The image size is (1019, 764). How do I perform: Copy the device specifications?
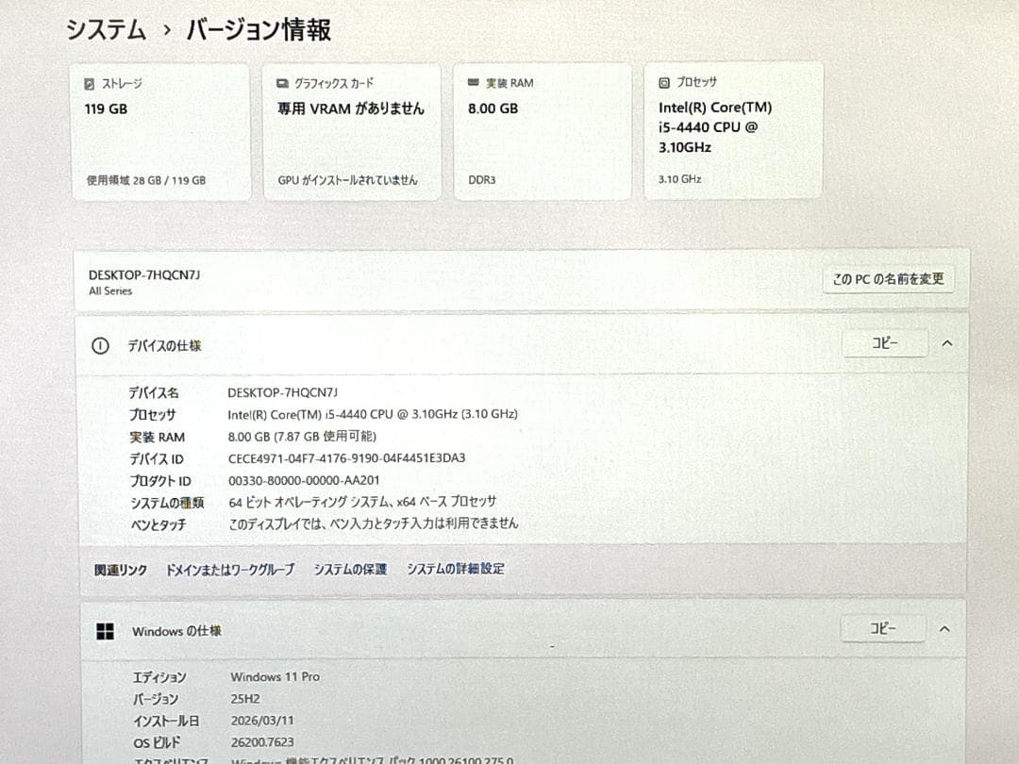(x=884, y=343)
